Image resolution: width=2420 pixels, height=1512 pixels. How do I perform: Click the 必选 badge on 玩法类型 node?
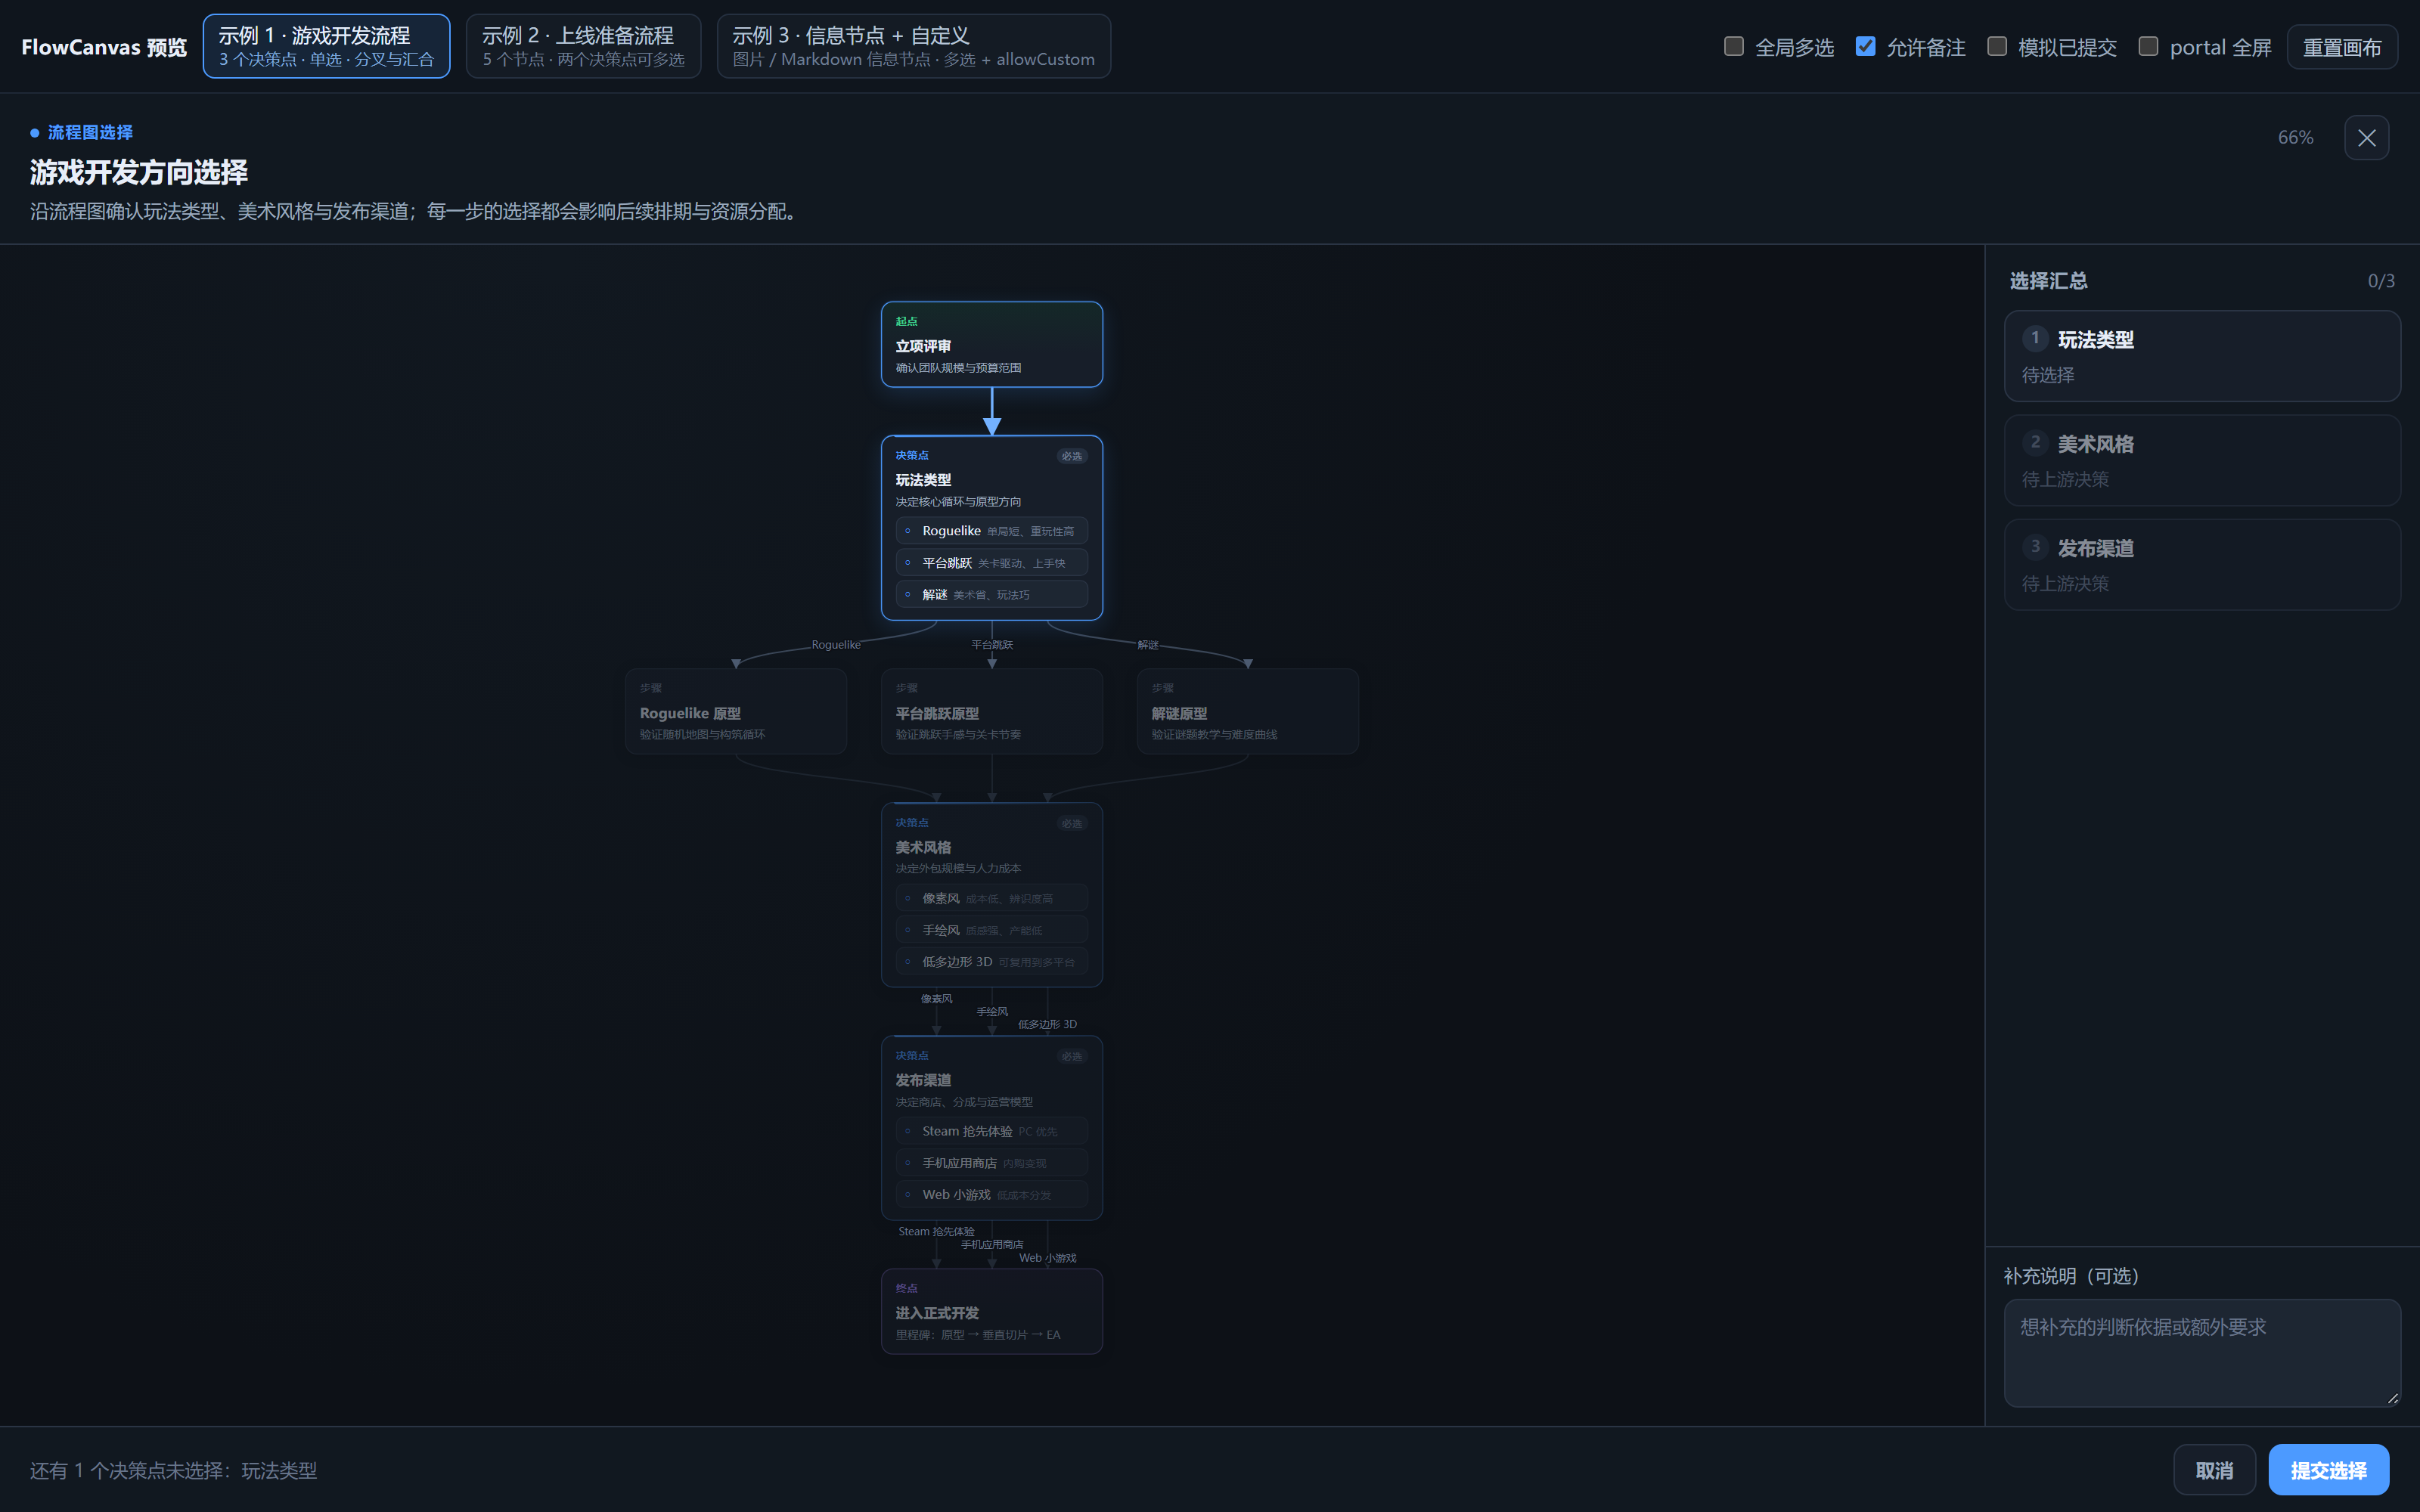pos(1071,456)
